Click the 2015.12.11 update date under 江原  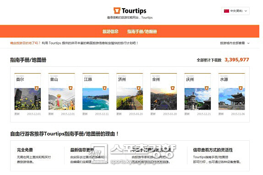[x=102, y=114]
